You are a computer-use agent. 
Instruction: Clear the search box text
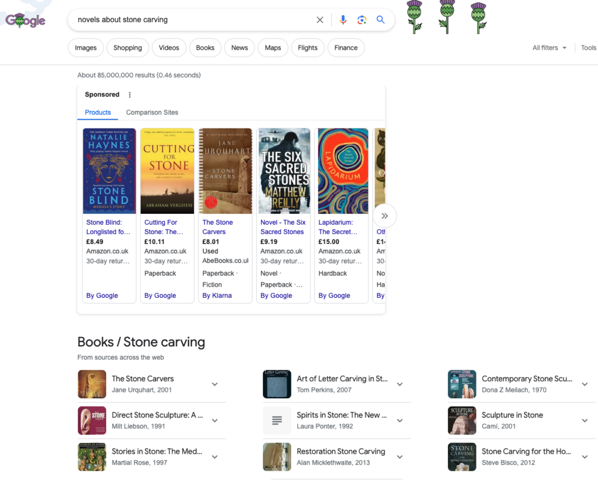(x=320, y=20)
